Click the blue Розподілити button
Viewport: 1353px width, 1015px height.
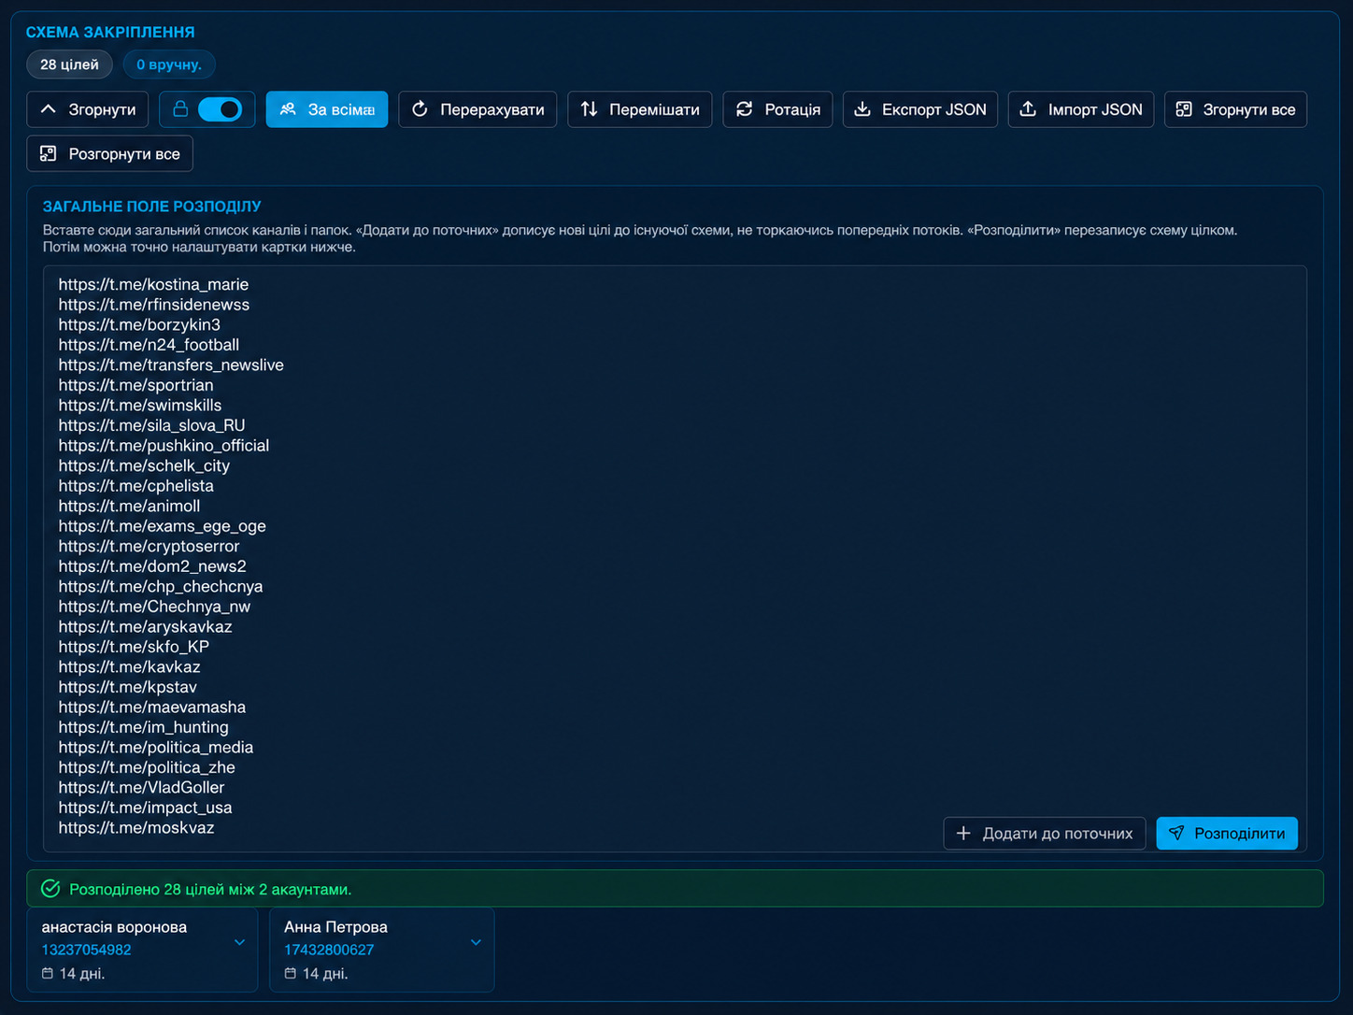click(x=1227, y=834)
